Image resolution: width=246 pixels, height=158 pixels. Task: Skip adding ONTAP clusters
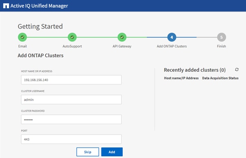88,152
